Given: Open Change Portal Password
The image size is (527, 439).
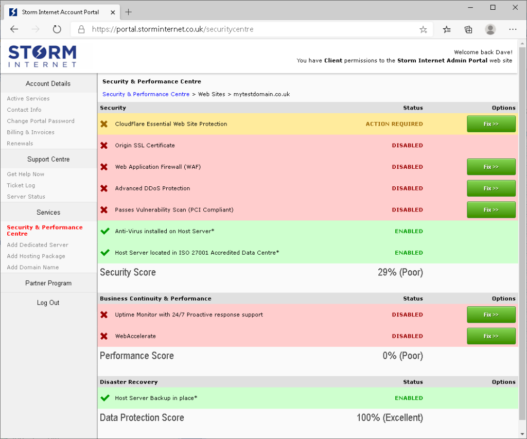Looking at the screenshot, I should tap(41, 121).
